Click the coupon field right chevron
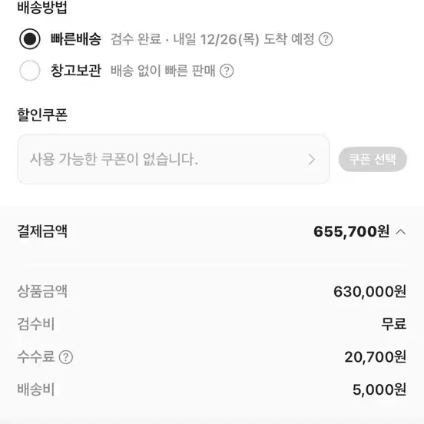Image resolution: width=424 pixels, height=424 pixels. [312, 159]
